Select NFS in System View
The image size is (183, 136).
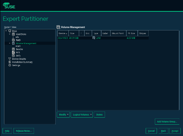[18, 52]
